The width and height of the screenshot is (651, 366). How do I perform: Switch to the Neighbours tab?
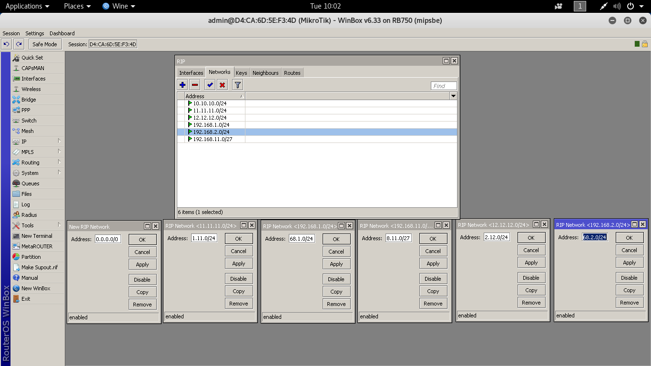tap(265, 72)
